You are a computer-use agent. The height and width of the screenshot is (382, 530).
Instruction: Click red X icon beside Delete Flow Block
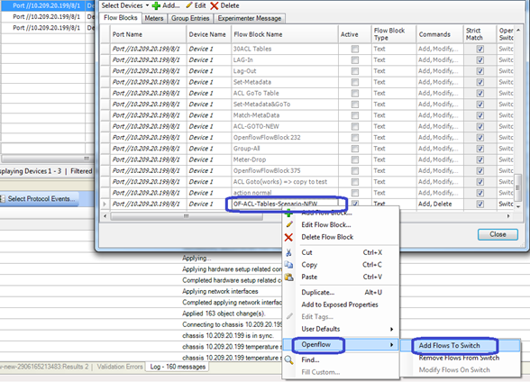(288, 237)
